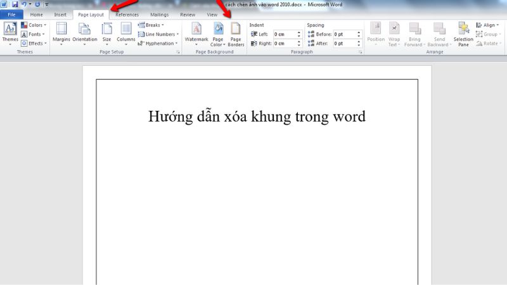This screenshot has width=507, height=285.
Task: Expand theme Colors dropdown
Action: (32, 25)
